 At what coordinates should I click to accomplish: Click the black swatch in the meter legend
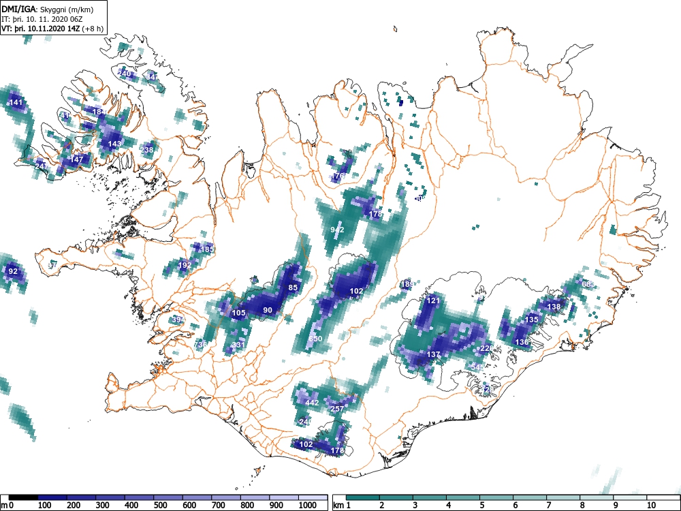pos(23,497)
